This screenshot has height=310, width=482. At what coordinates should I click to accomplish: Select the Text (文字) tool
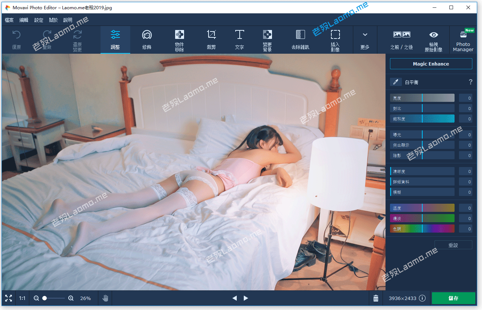[240, 40]
